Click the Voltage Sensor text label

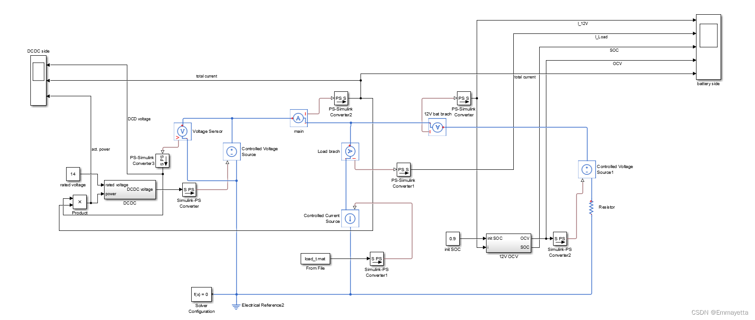[x=207, y=131]
